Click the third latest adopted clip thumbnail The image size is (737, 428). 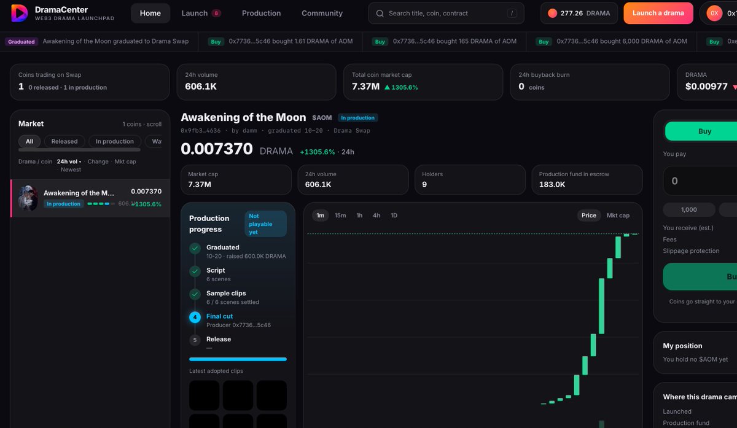click(271, 395)
